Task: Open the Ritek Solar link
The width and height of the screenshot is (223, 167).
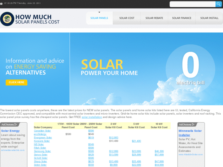Action: [40, 148]
